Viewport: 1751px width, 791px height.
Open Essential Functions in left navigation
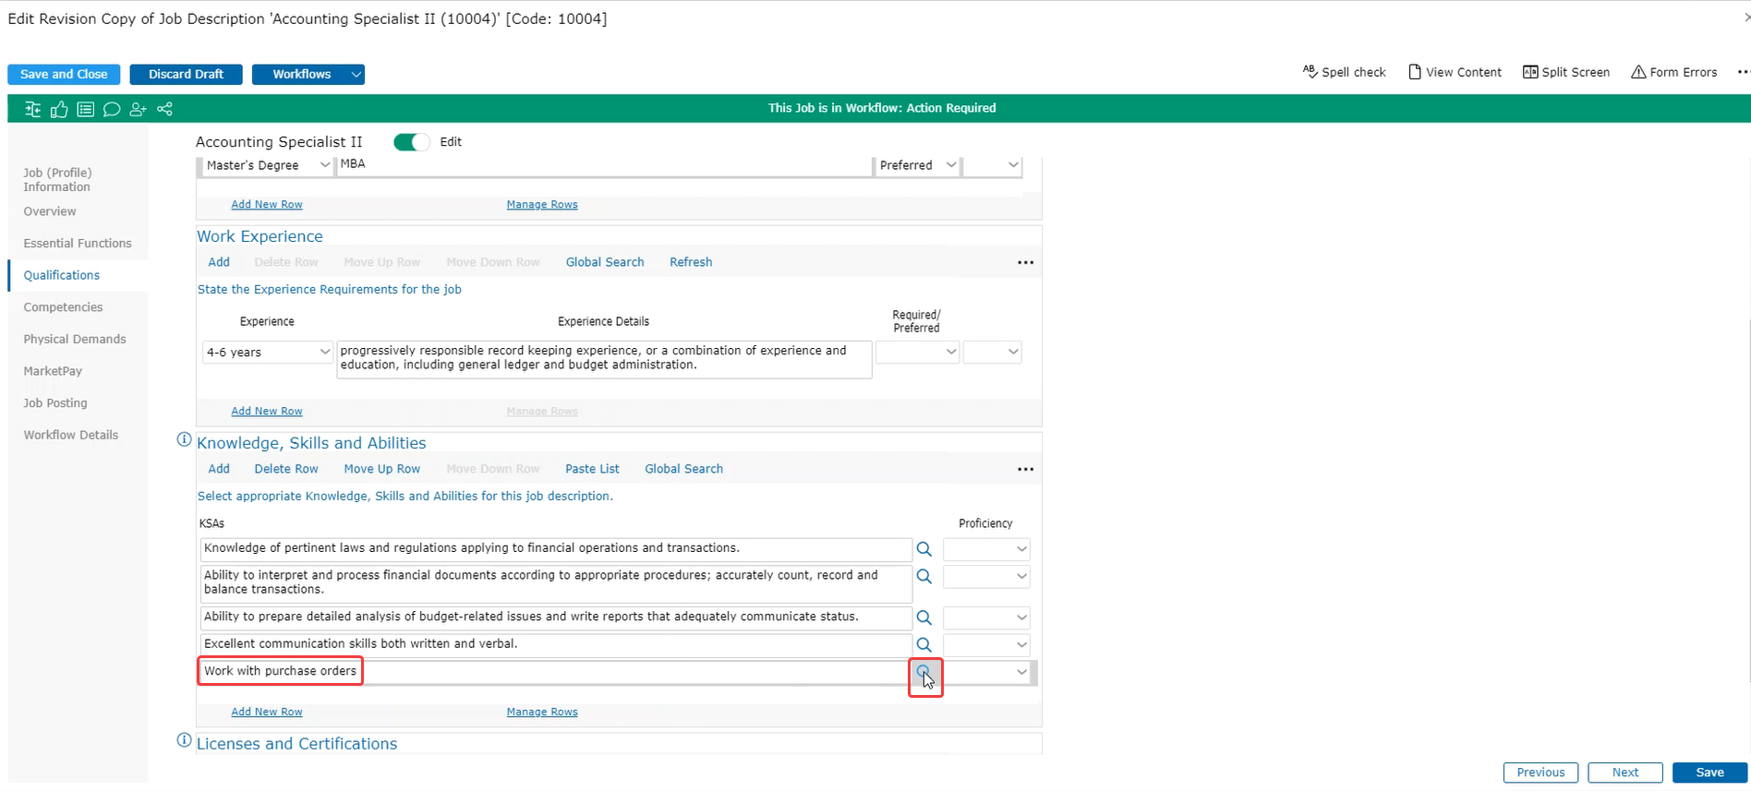78,244
